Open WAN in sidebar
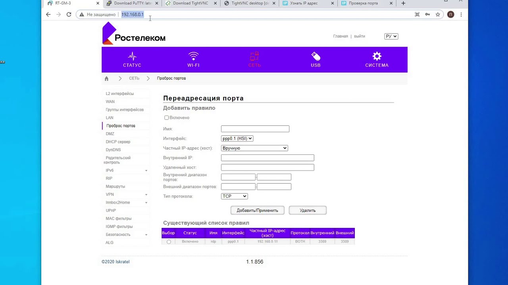The width and height of the screenshot is (508, 285). [110, 102]
